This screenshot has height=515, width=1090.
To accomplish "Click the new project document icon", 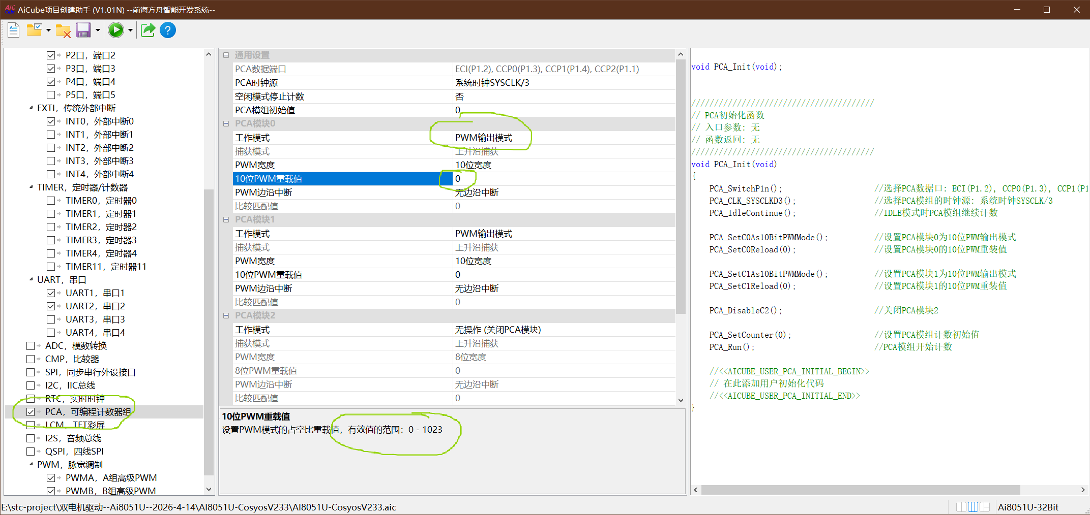I will click(14, 30).
